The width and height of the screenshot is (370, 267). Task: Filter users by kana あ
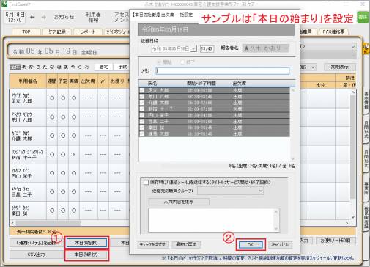24,67
